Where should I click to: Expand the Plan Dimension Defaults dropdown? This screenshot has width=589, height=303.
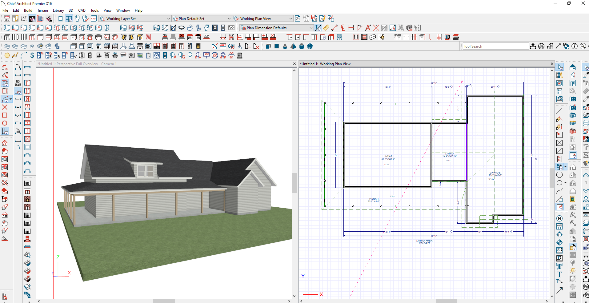click(x=311, y=28)
